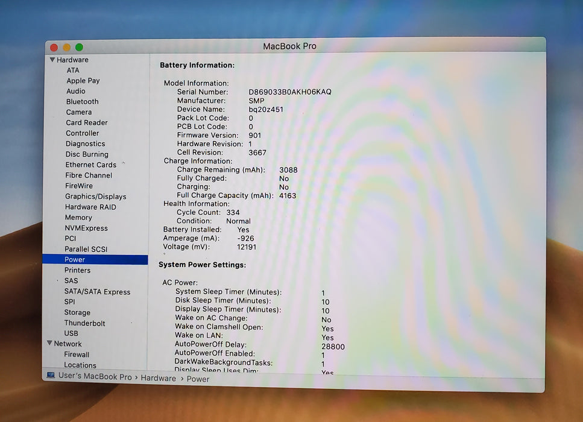Click AutoPowerOff Delay value 28800
The width and height of the screenshot is (583, 422).
333,347
